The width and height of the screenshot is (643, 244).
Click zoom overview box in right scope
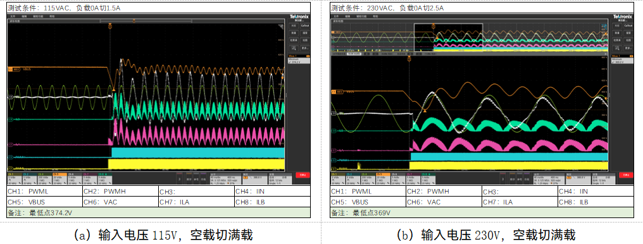coord(448,37)
